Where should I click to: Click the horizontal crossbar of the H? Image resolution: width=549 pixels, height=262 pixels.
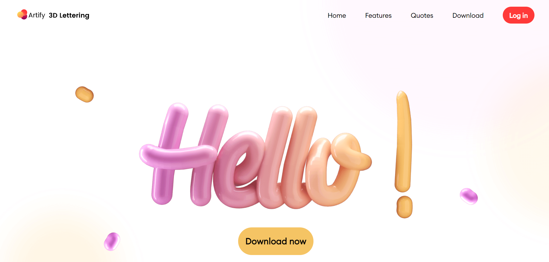178,156
